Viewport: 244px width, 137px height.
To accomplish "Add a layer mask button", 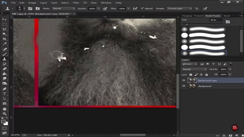I will click(230, 135).
